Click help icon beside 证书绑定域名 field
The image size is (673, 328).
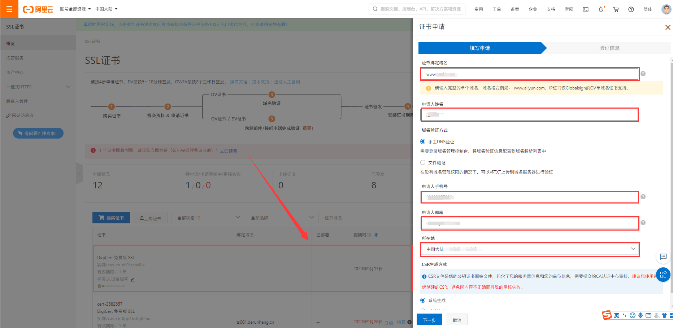coord(643,74)
